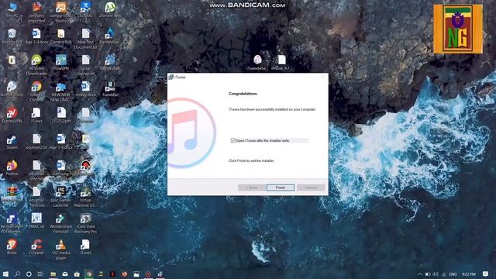Select the iTunes64Setup installer file icon

click(257, 63)
